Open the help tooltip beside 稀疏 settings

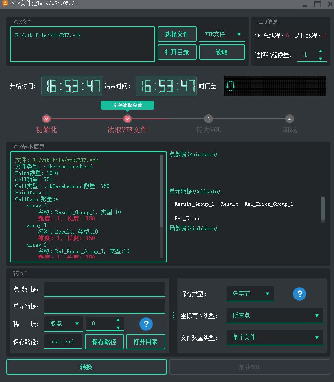pyautogui.click(x=146, y=323)
